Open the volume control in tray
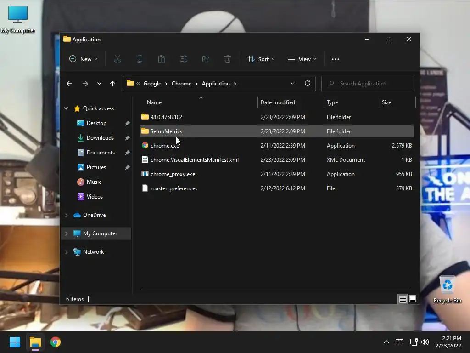 [x=425, y=342]
